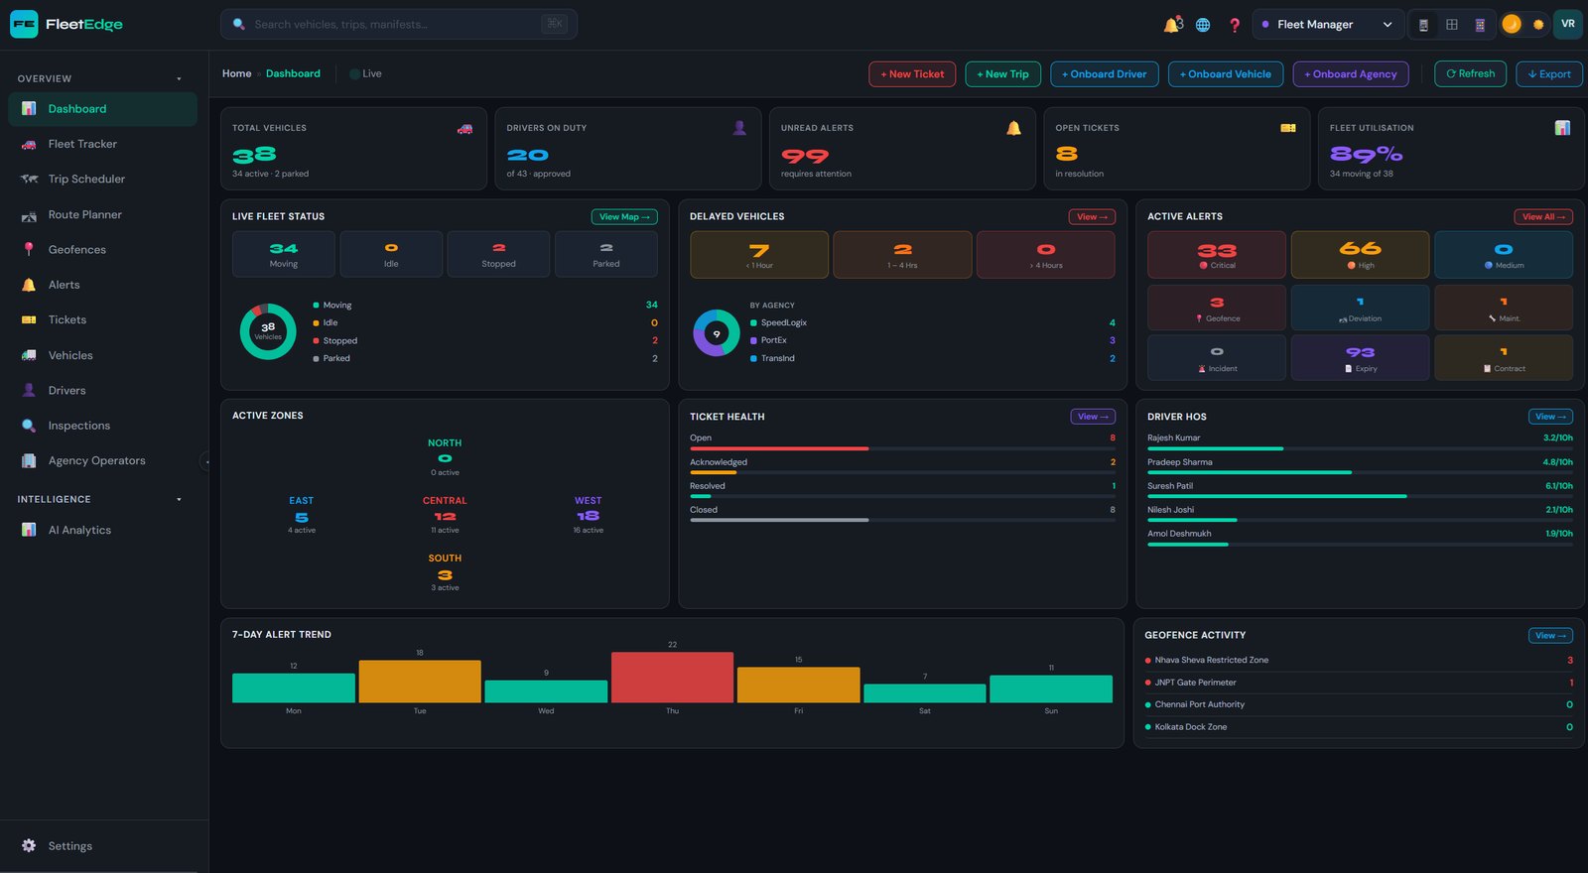Click View All in Active Alerts
Image resolution: width=1588 pixels, height=873 pixels.
tap(1543, 217)
